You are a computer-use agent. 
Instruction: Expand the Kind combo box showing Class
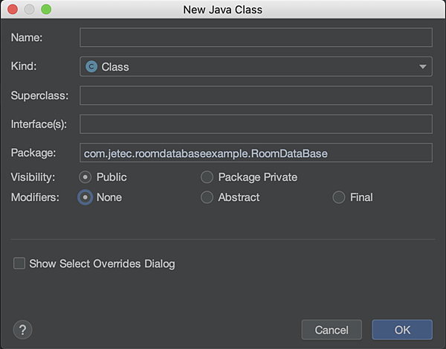coord(256,67)
